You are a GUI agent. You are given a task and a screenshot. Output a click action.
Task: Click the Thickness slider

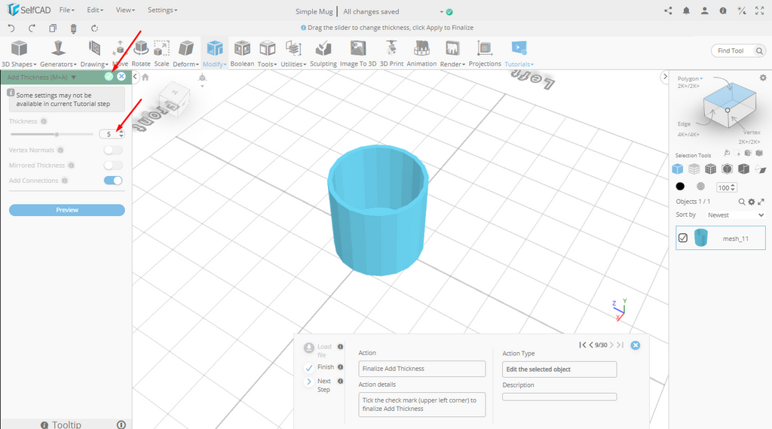click(x=52, y=134)
